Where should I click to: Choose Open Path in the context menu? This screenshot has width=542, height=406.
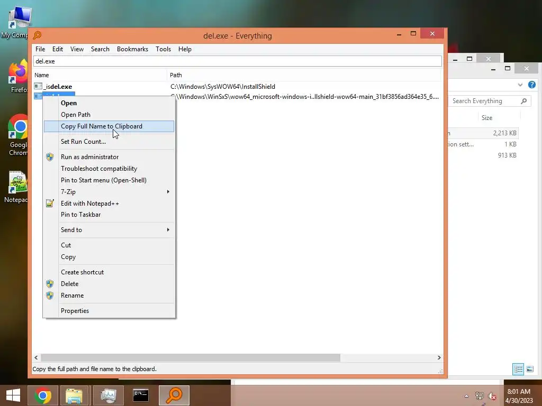point(109,115)
